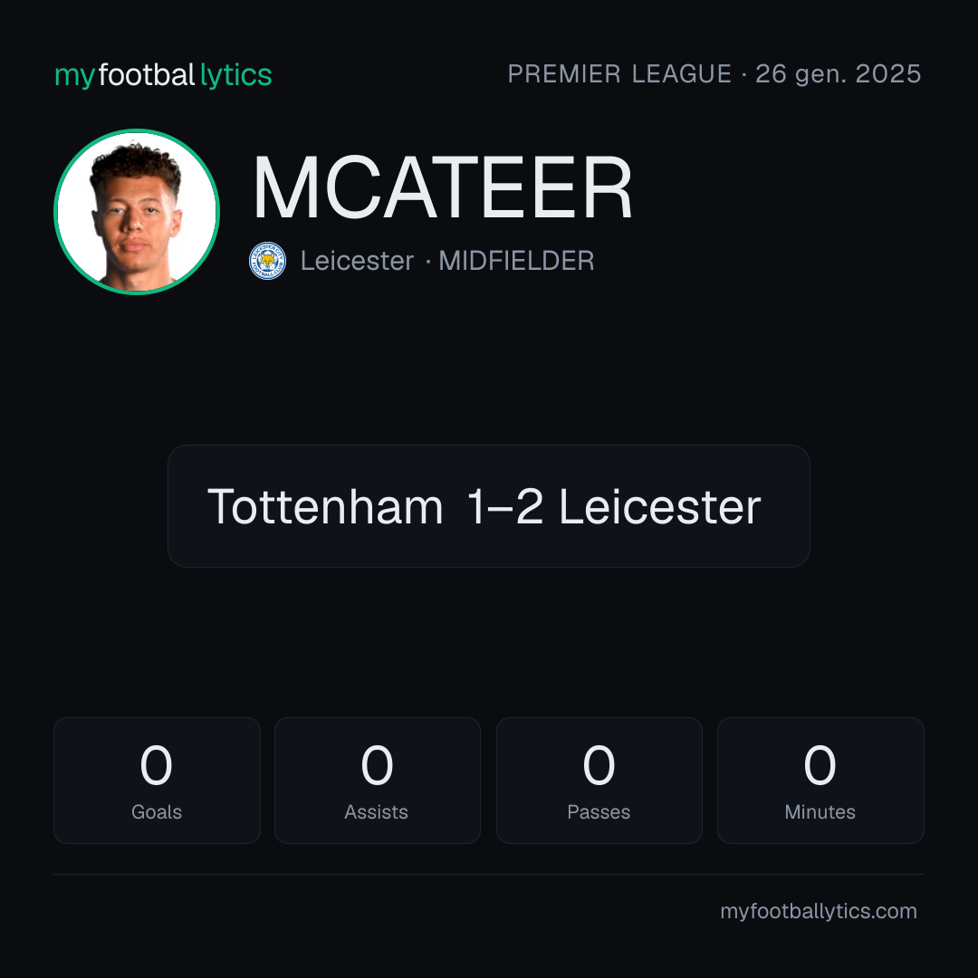Viewport: 978px width, 978px height.
Task: Open the Assists stat card
Action: 378,781
